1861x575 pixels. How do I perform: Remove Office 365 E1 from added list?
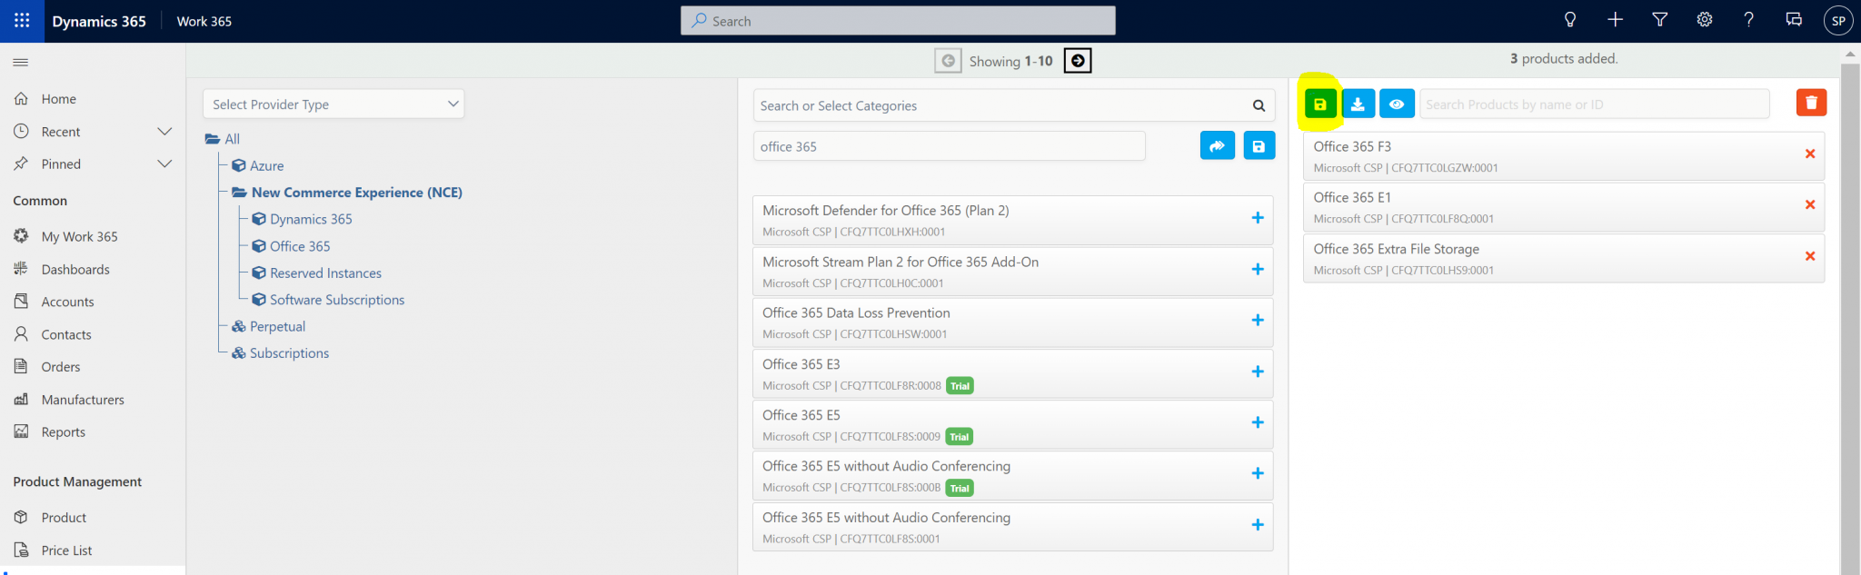(1810, 204)
